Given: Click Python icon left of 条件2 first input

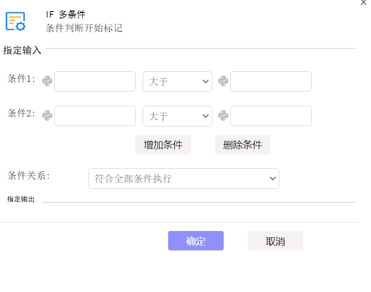Looking at the screenshot, I should pyautogui.click(x=47, y=116).
